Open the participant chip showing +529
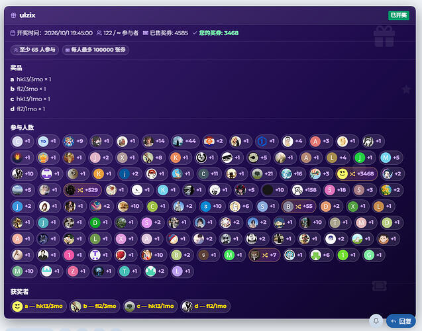The height and width of the screenshot is (331, 422). point(83,190)
